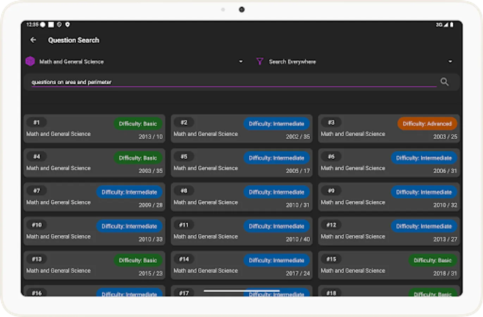Screen dimensions: 483x317
Task: Click the battery icon in status bar
Action: (x=452, y=25)
